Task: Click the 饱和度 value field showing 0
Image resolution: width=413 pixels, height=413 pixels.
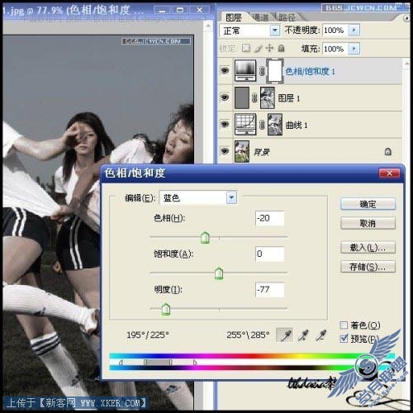Action: tap(269, 254)
